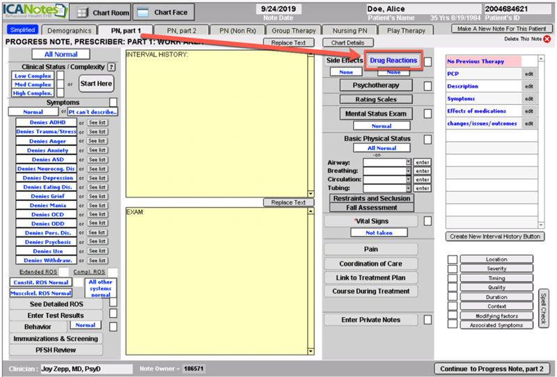The image size is (557, 377).
Task: Tick the checkbox beside Location
Action: [x=452, y=259]
